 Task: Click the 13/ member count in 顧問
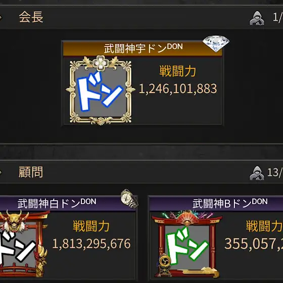point(275,172)
